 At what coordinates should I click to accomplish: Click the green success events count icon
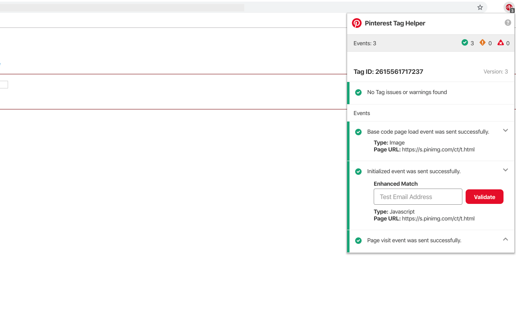click(x=464, y=43)
